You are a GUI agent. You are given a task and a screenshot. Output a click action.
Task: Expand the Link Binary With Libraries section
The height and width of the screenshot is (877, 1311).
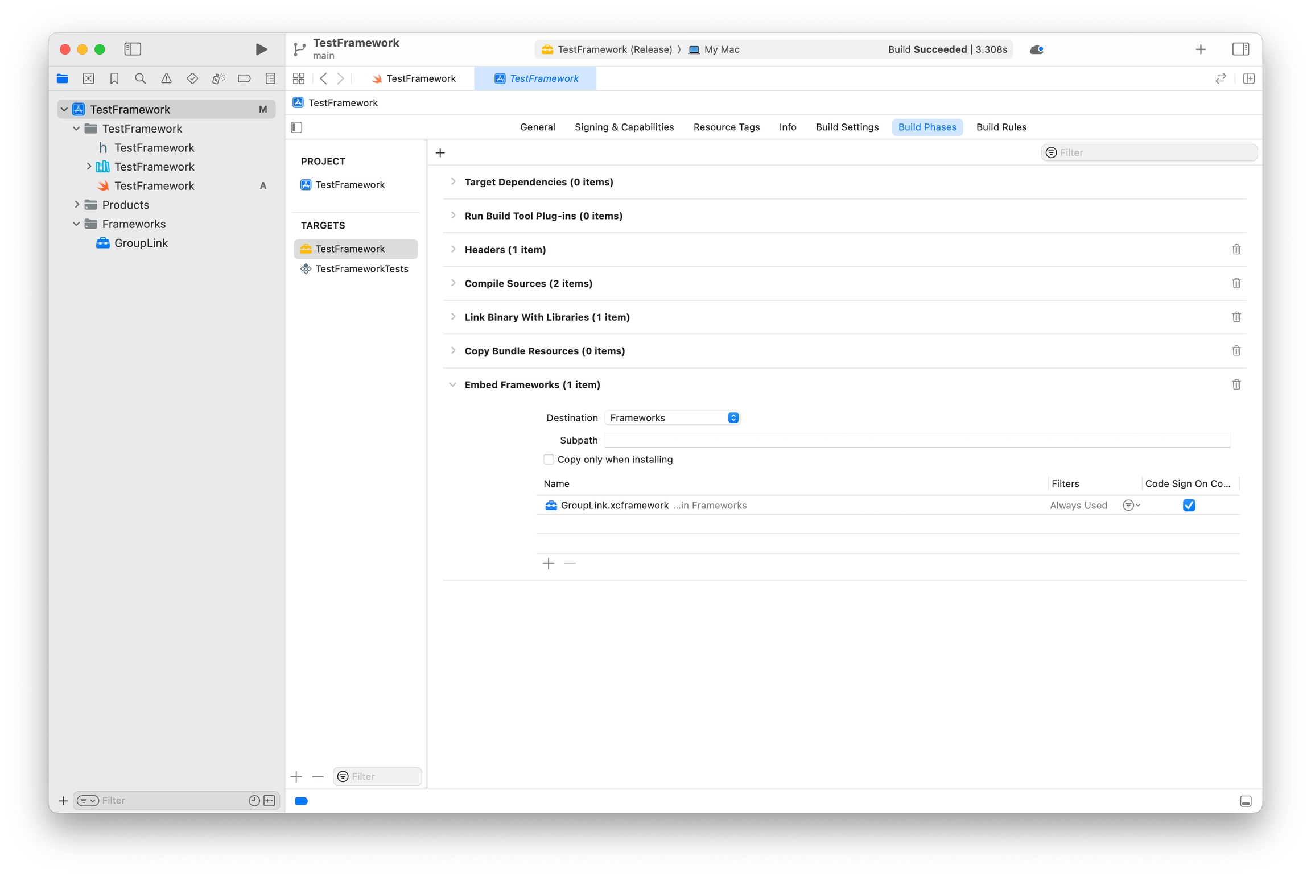[x=453, y=317]
